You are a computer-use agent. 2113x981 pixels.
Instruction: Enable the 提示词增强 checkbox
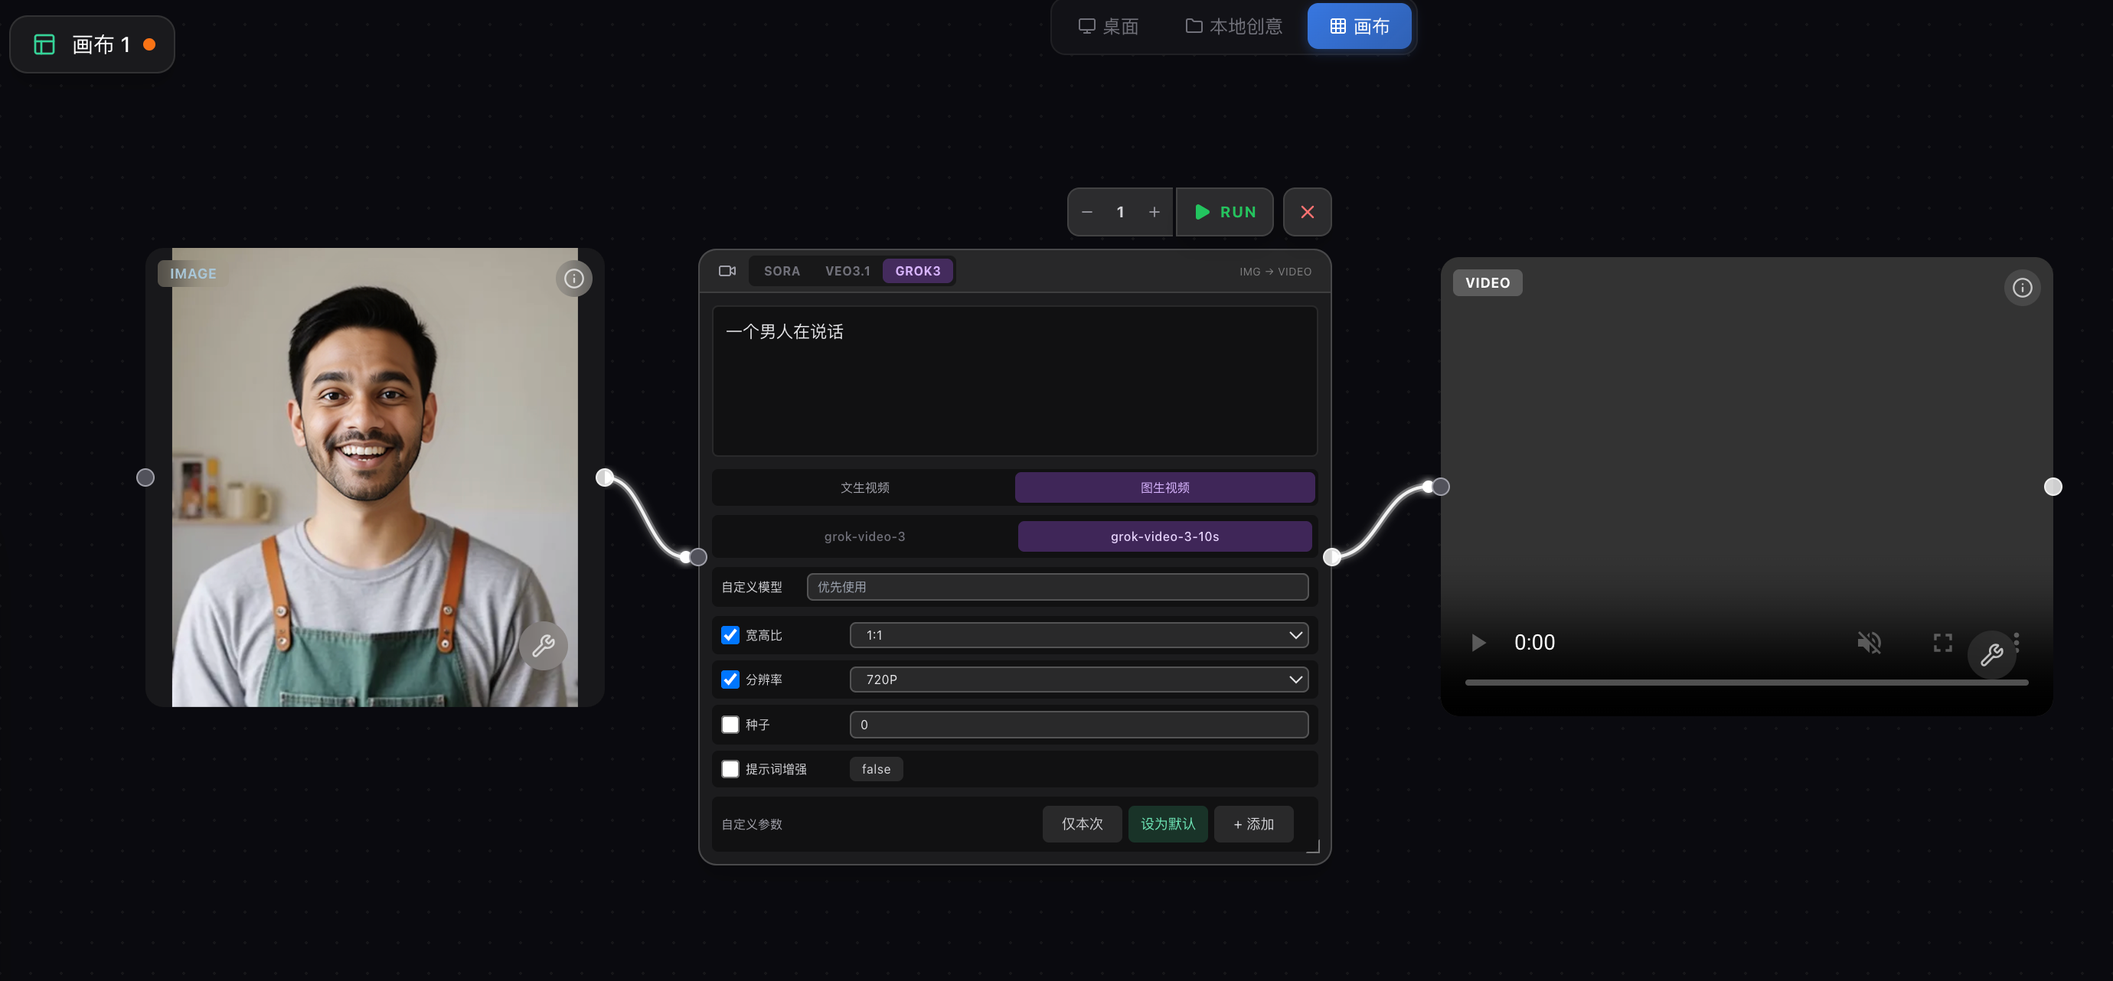coord(730,769)
